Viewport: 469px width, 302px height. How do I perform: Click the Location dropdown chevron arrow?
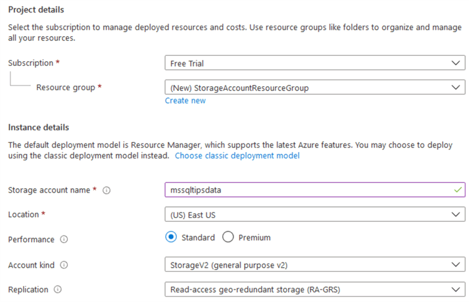pos(457,214)
